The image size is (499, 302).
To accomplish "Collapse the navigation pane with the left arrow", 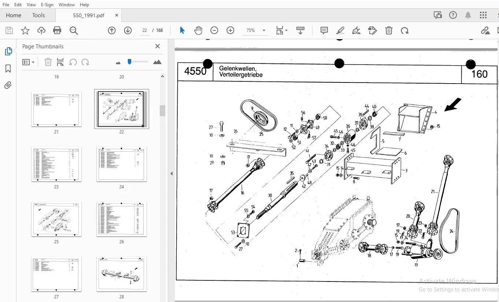I will (171, 174).
